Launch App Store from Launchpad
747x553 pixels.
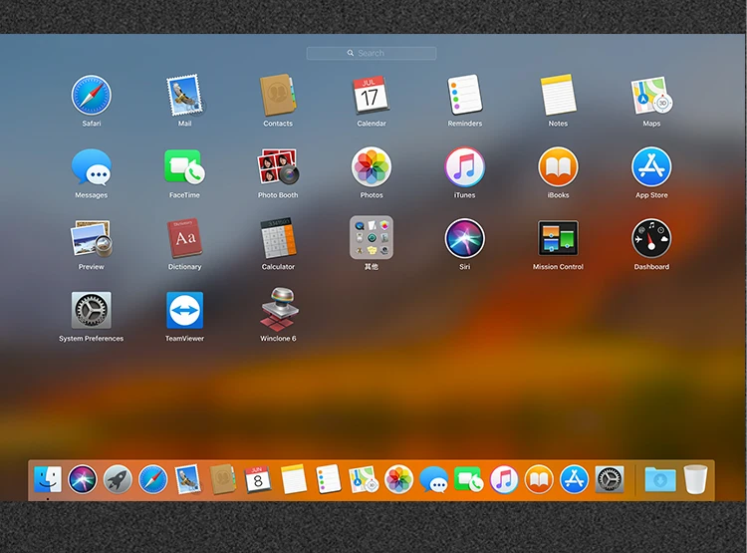(x=651, y=167)
